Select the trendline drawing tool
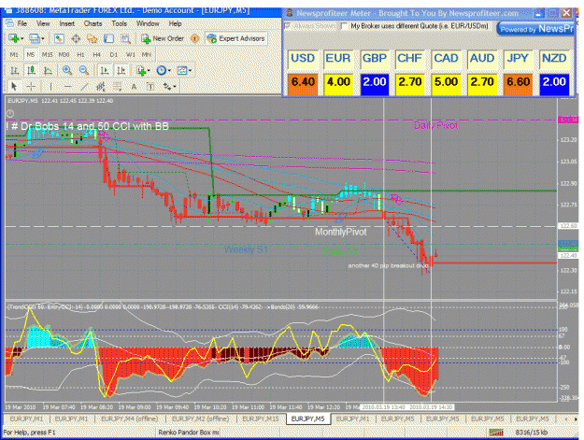The width and height of the screenshot is (584, 440). click(84, 87)
